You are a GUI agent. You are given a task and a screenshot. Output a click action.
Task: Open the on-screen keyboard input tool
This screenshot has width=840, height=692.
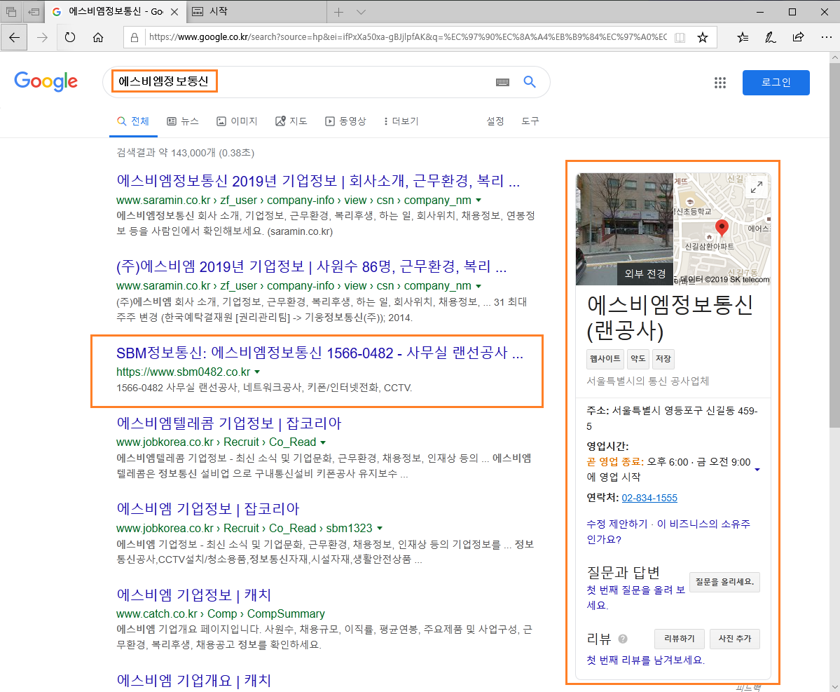(502, 82)
